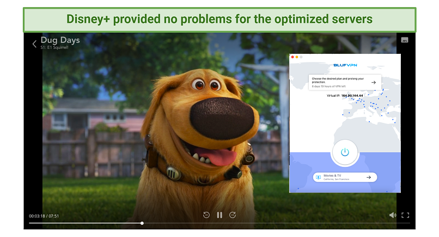Close the BlufVPN window
Screen dimensions: 439x237
click(x=292, y=57)
